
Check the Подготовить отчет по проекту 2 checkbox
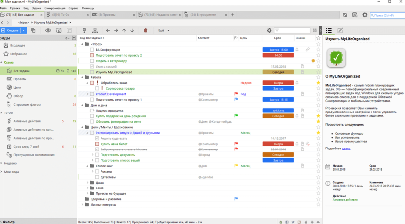92,55
